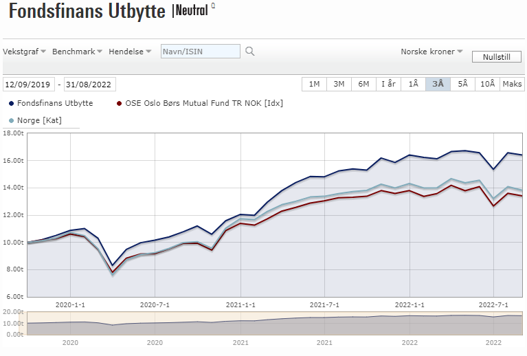Click the light blue Norge [Kat] legend dot

tap(11, 121)
